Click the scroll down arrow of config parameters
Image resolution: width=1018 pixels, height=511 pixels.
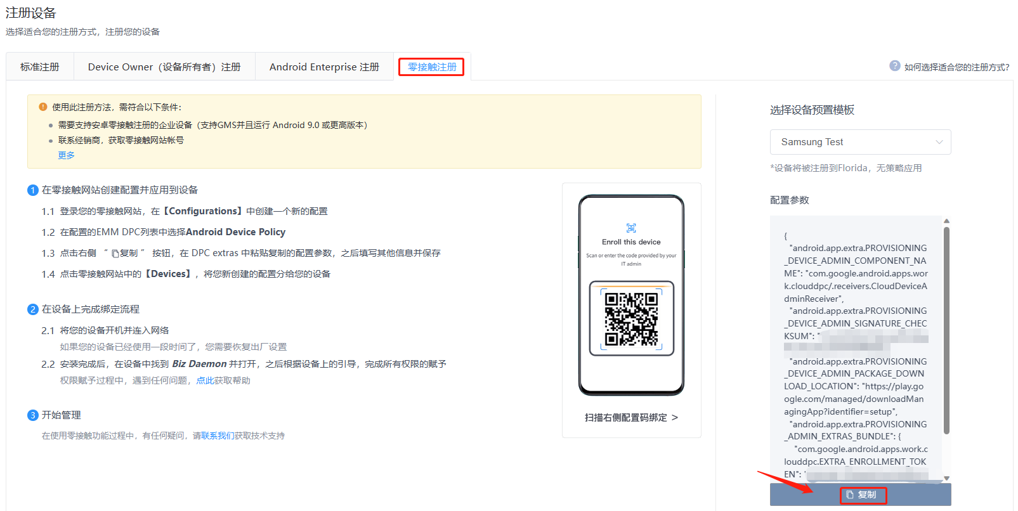[946, 478]
